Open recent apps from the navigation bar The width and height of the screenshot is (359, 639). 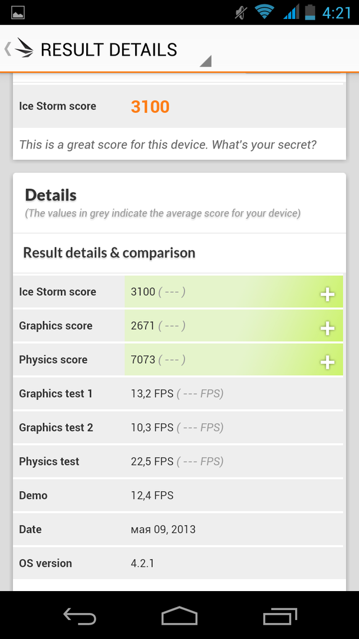(279, 615)
